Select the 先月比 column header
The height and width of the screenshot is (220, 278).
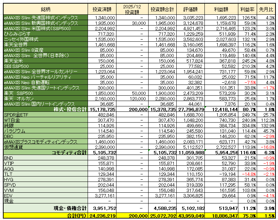(x=267, y=8)
